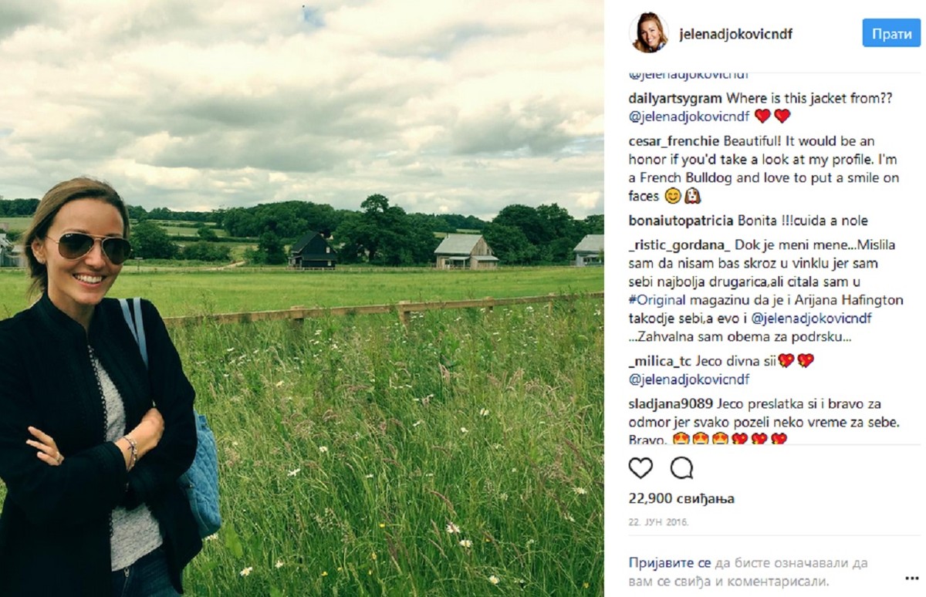View the 22,900 свиђања likes count

tap(681, 498)
